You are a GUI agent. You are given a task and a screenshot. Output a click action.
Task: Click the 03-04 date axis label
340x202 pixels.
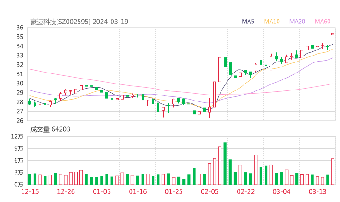click(282, 191)
